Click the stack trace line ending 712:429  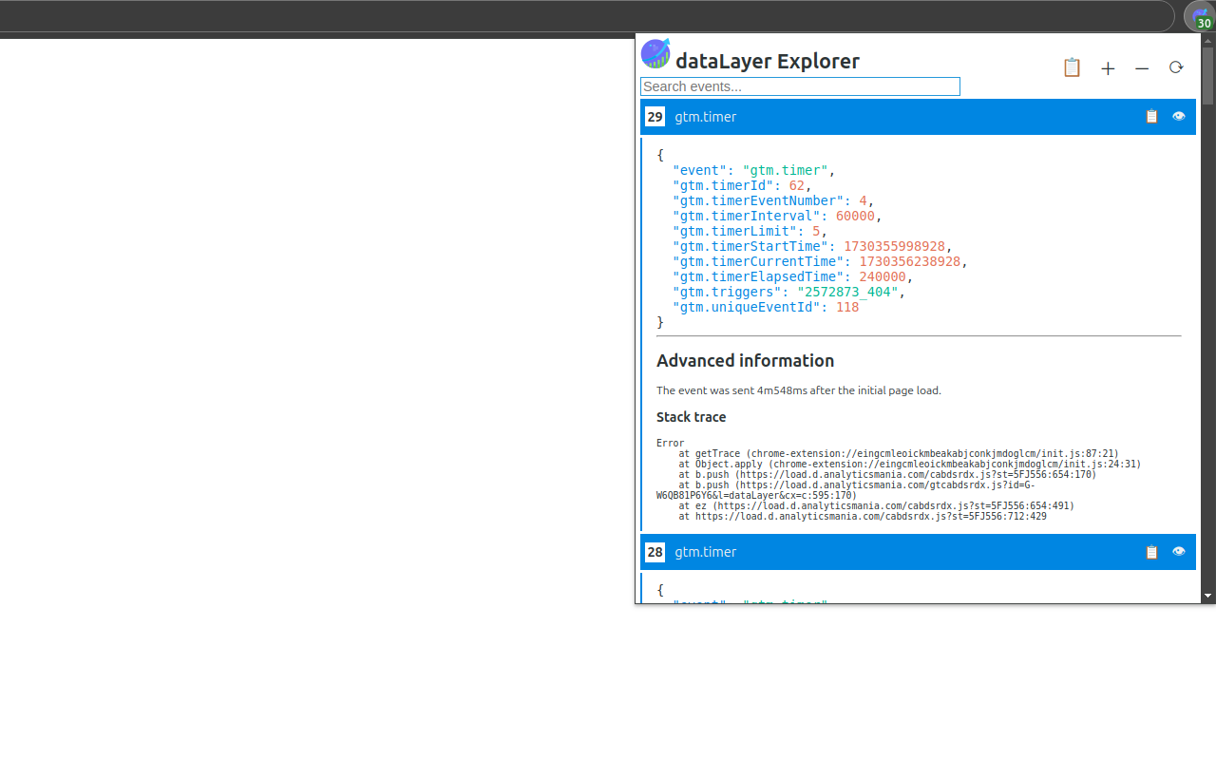(x=863, y=517)
